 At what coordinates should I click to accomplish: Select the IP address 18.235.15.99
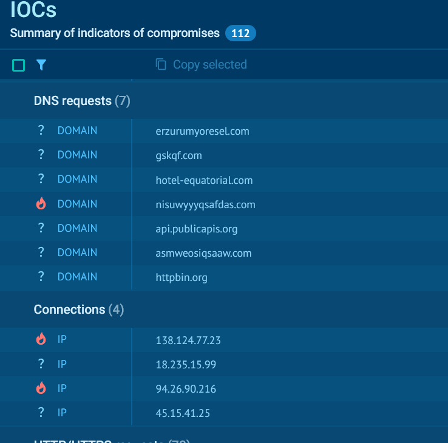[x=186, y=365]
